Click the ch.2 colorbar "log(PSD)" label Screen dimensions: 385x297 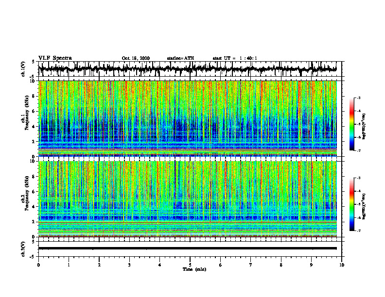pyautogui.click(x=364, y=206)
